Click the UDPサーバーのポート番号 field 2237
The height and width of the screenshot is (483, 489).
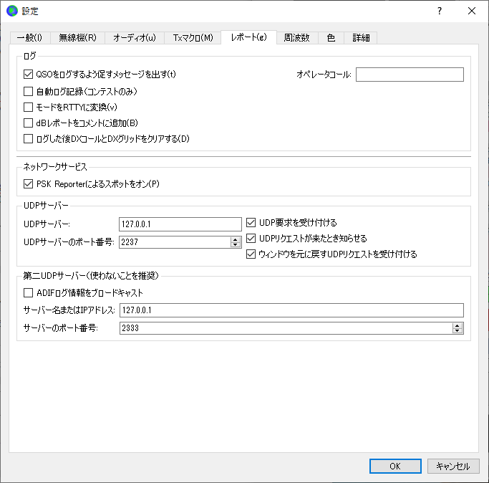(174, 242)
